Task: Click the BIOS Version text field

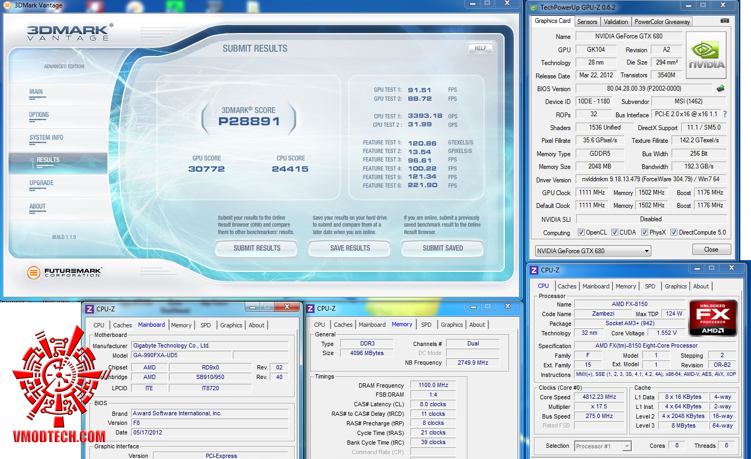Action: pos(643,88)
